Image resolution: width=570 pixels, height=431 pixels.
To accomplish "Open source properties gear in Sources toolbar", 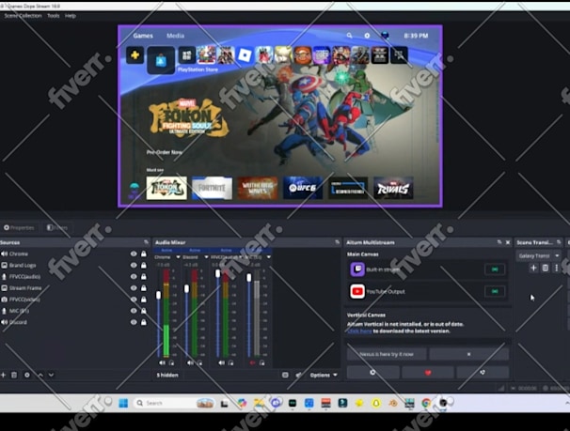I will (x=27, y=375).
